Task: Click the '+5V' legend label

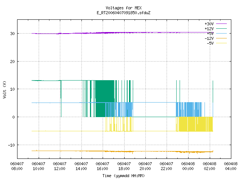Action: point(210,34)
